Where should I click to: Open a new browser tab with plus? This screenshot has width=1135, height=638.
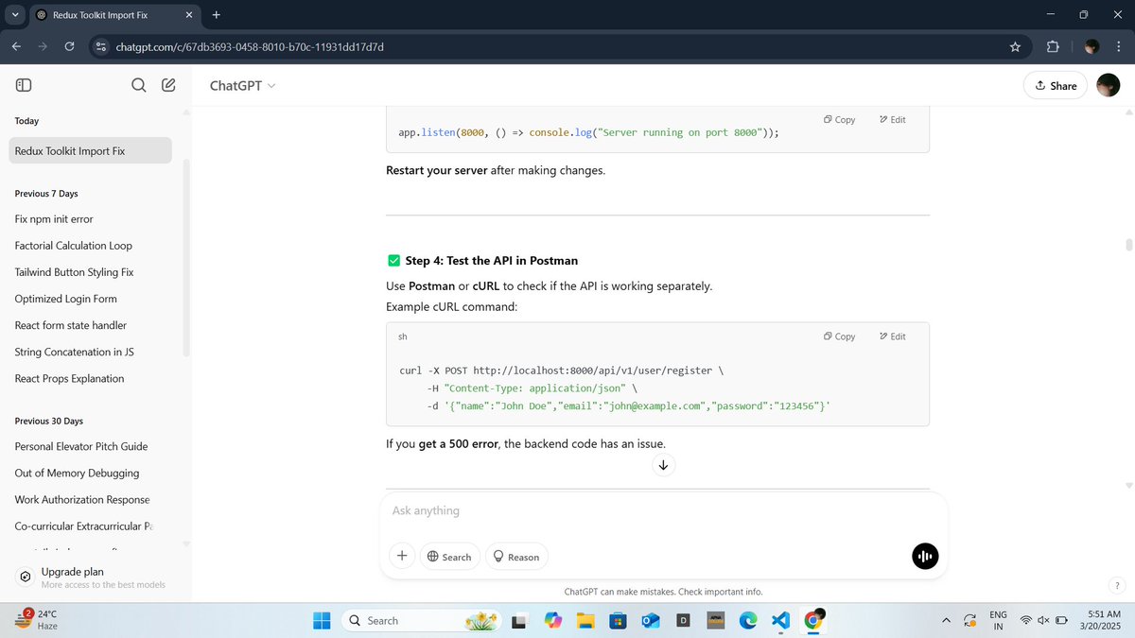[x=216, y=15]
